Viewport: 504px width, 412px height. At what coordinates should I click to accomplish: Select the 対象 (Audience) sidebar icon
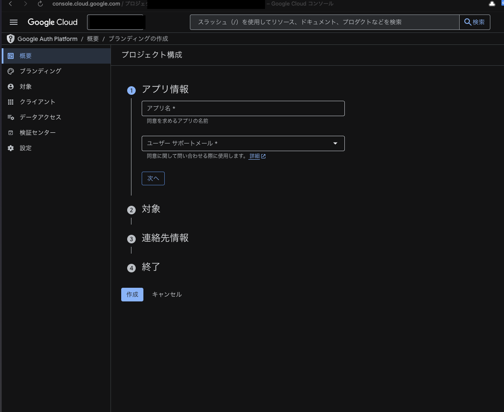click(10, 86)
